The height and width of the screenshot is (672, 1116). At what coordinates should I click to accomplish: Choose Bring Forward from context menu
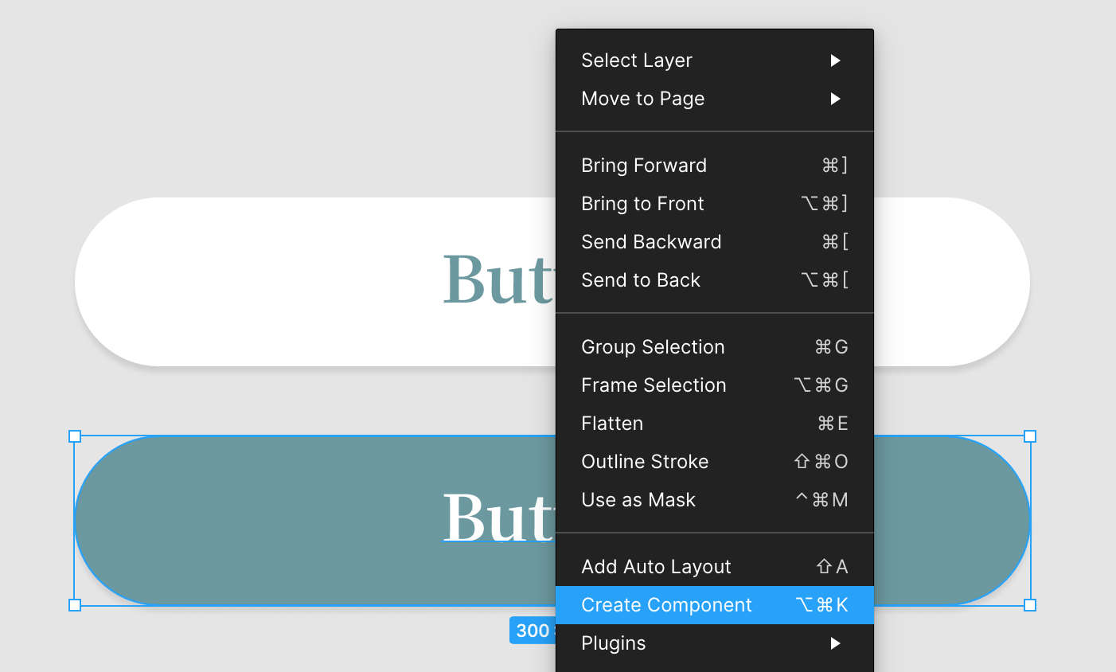tap(644, 166)
